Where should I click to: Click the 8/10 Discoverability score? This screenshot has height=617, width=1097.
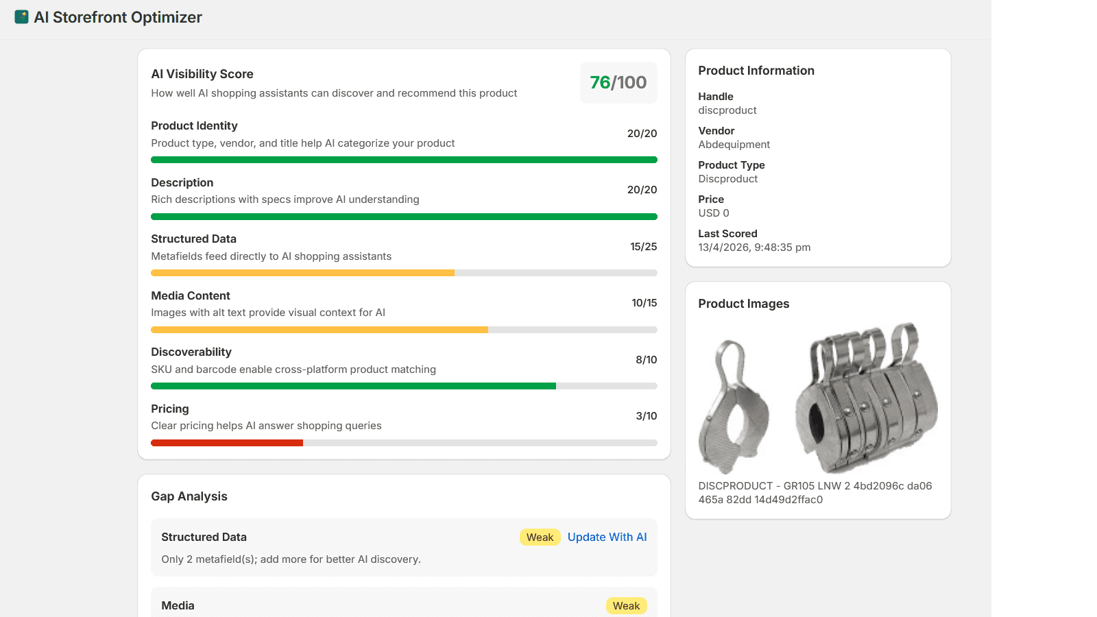[646, 360]
